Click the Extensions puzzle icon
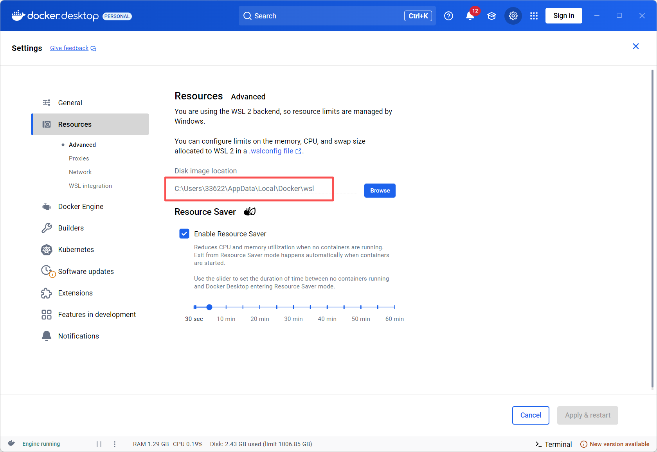Screen dimensions: 657x452 [x=47, y=293]
